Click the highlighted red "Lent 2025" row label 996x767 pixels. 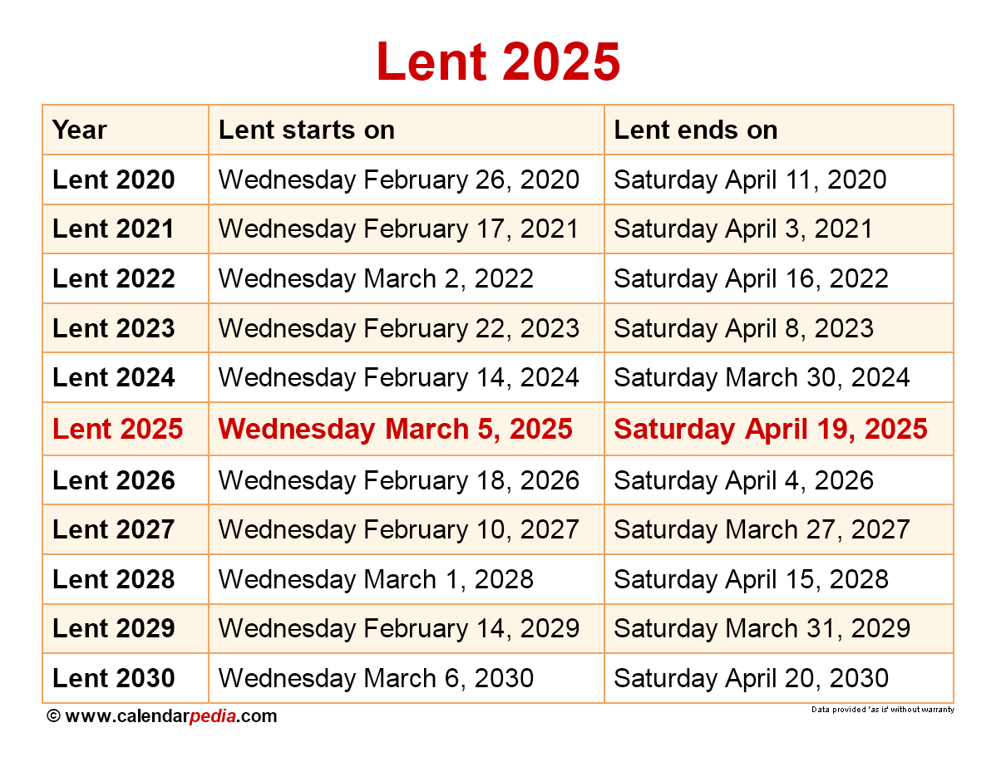coord(117,429)
